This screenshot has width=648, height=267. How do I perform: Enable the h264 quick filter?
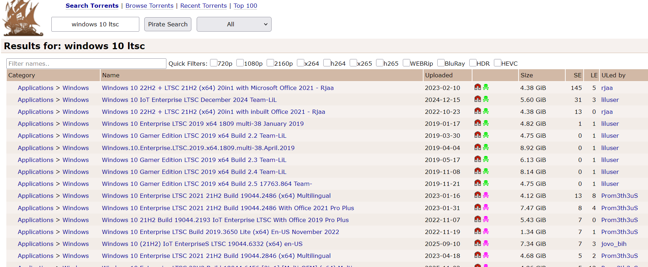[x=327, y=63]
